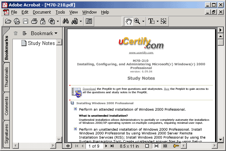The image size is (226, 151).
Task: Click bookmark panel scroll up arrow
Action: [59, 42]
